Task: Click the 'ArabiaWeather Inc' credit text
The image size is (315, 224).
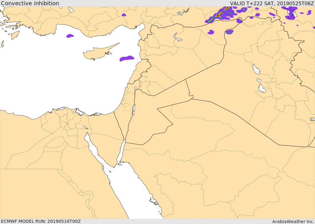Action: click(293, 222)
